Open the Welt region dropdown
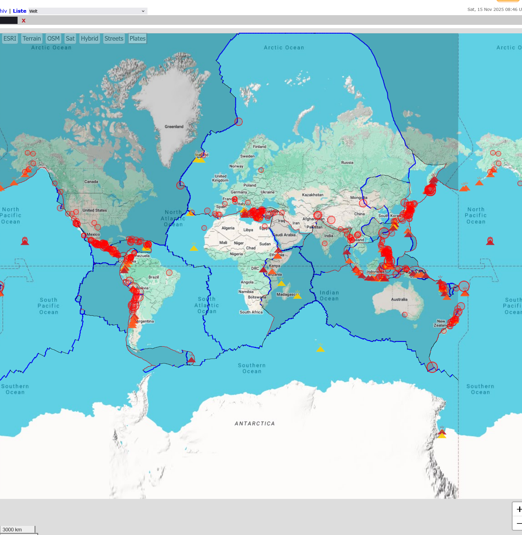Viewport: 522px width, 535px height. tap(88, 11)
